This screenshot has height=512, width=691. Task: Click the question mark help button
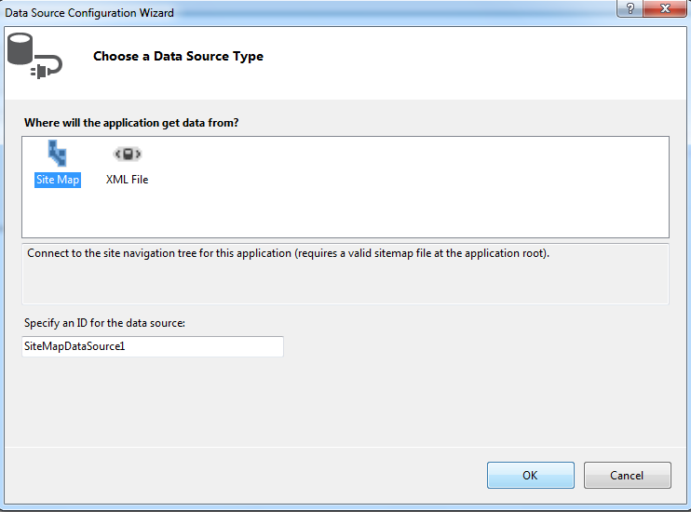(x=630, y=8)
